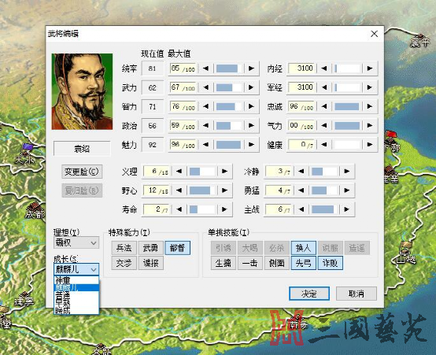
Task: Increase 内经 using the right arrow
Action: (370, 68)
